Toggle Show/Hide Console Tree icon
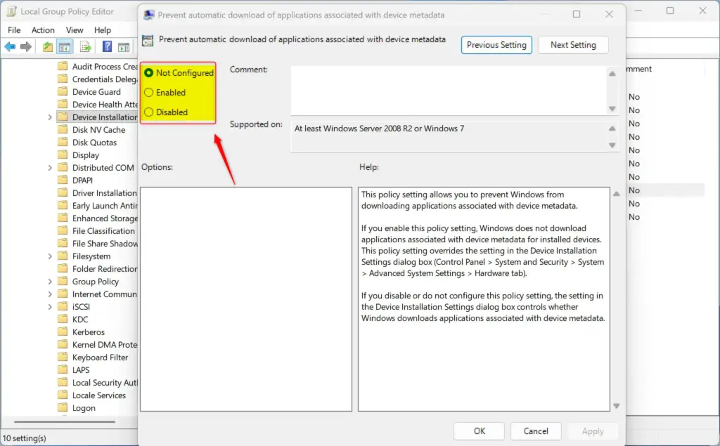The height and width of the screenshot is (446, 720). coord(65,47)
